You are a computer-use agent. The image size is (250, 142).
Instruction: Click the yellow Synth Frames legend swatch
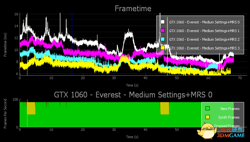coord(208,117)
